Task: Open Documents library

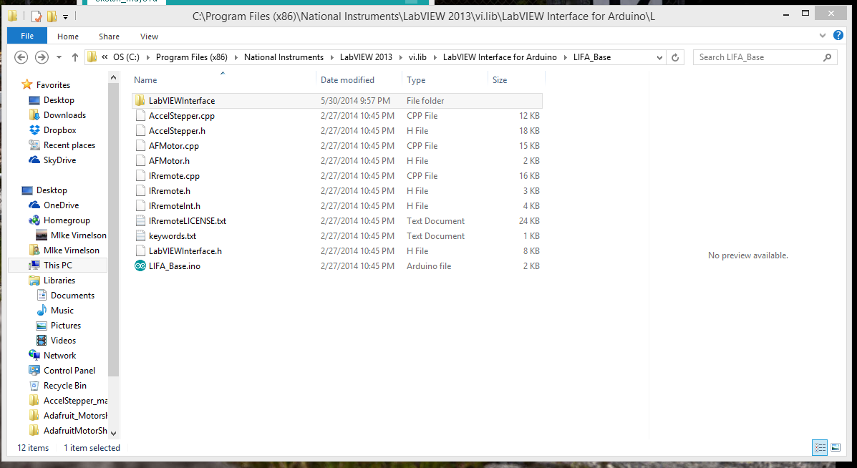Action: click(72, 295)
